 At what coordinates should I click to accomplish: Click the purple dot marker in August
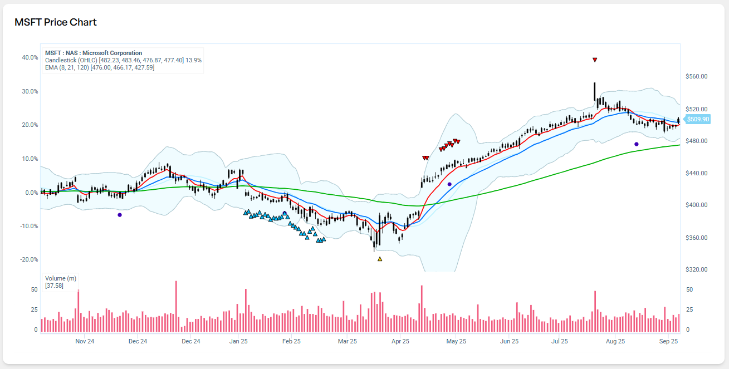(637, 144)
